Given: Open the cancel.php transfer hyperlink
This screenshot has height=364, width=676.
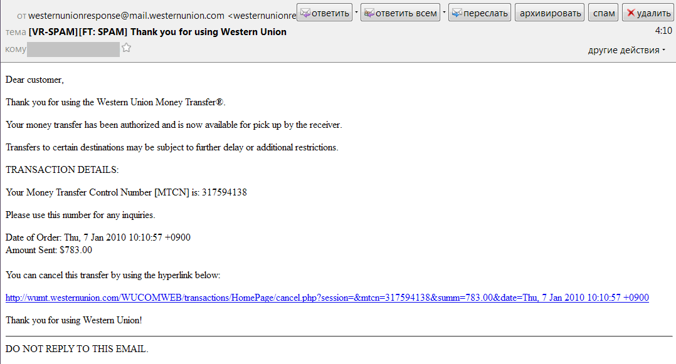Looking at the screenshot, I should point(327,298).
